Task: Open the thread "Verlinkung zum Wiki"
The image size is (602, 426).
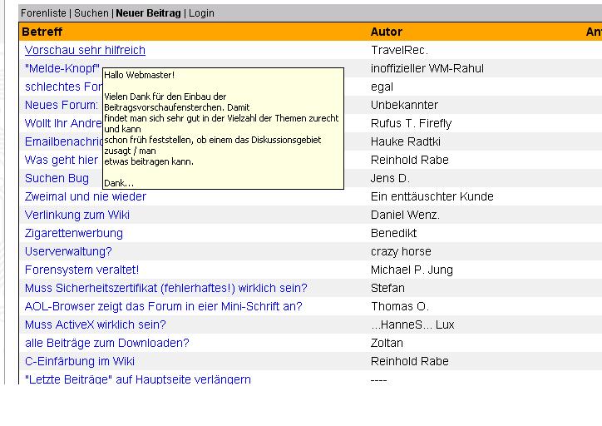Action: point(77,215)
